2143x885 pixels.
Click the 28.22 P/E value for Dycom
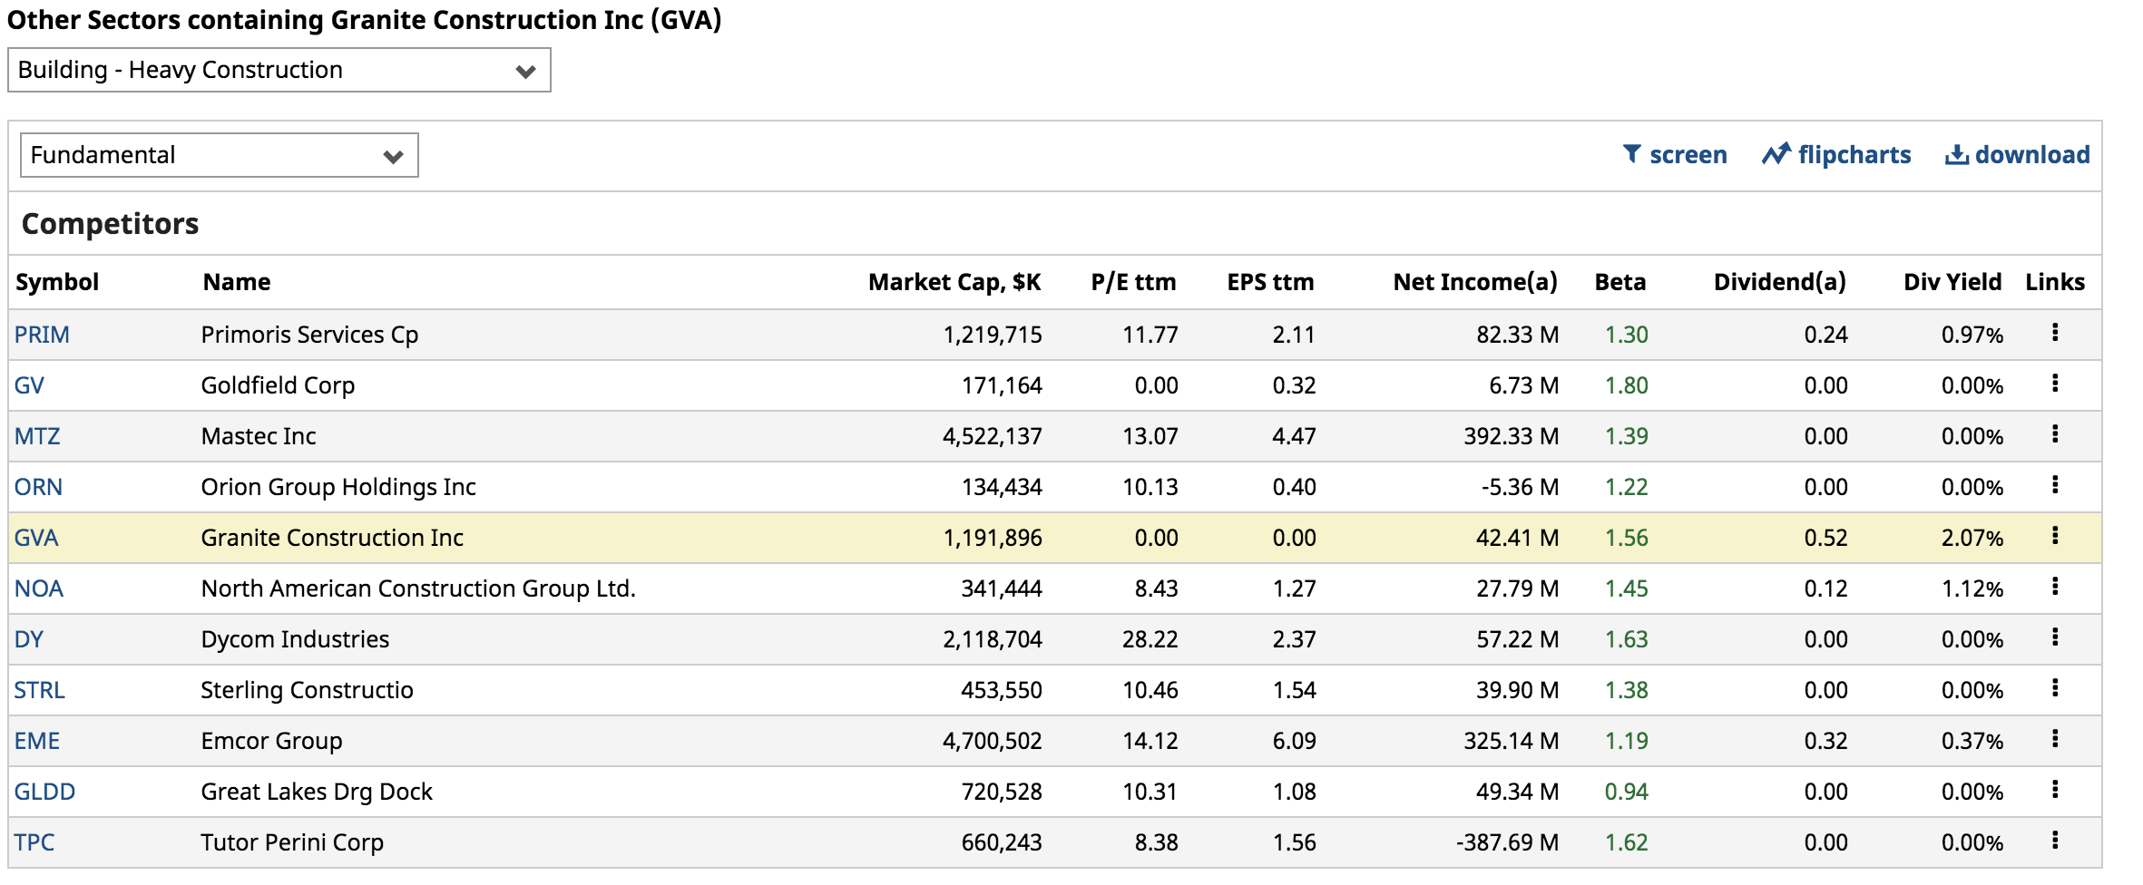[1150, 639]
